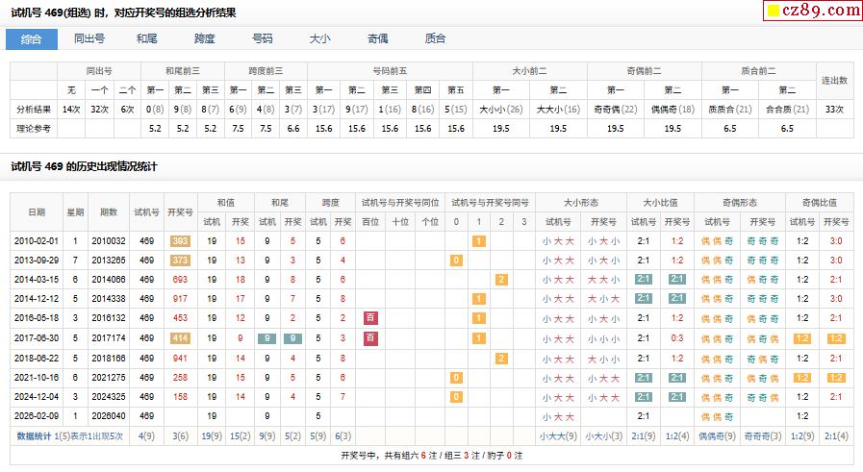
Task: Click orange 2 badge in 2014-03-15 row
Action: coord(501,280)
